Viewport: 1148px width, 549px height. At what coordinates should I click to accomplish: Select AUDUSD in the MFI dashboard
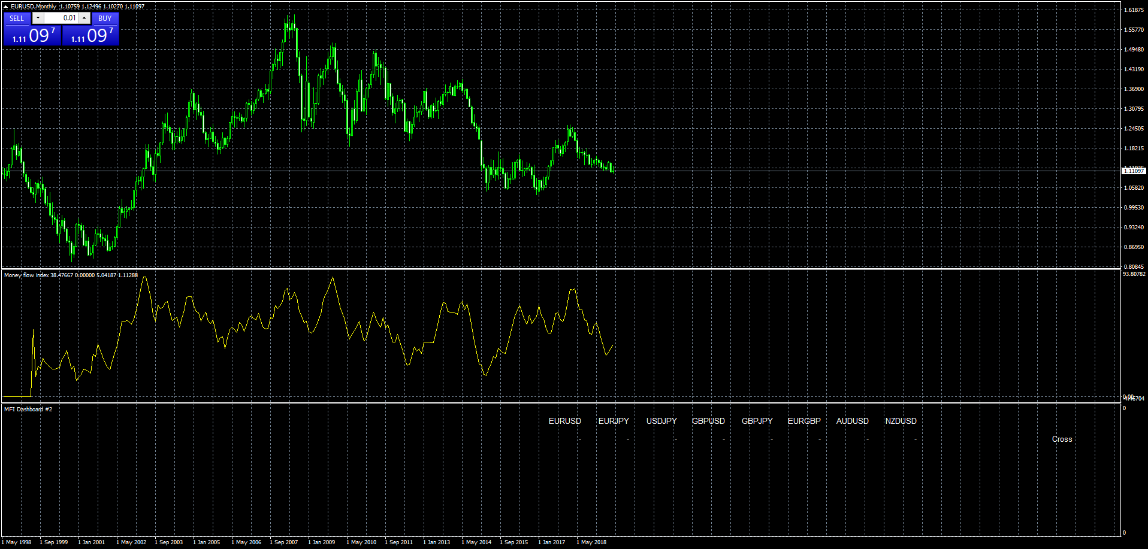(853, 421)
